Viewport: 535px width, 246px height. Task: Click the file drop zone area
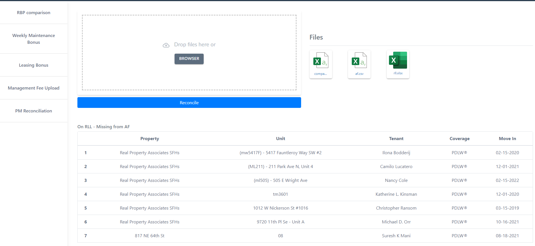(x=189, y=76)
